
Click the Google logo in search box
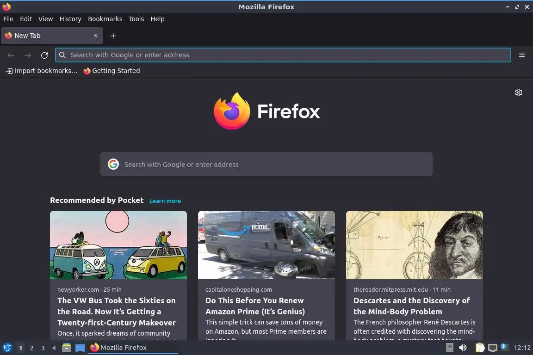click(x=113, y=164)
